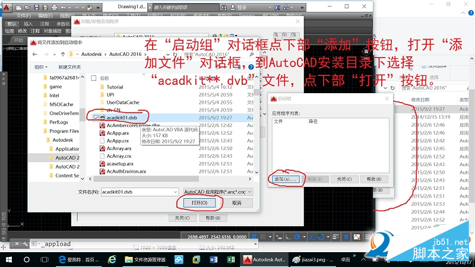Click the 文件名 input field

[137, 192]
